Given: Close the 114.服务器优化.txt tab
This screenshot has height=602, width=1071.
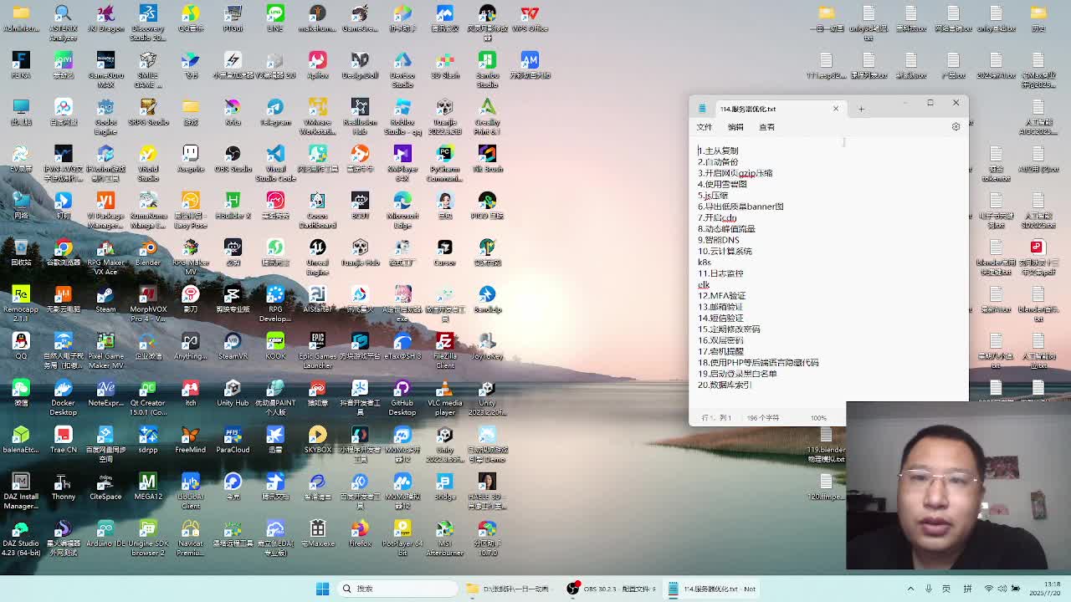Looking at the screenshot, I should (x=835, y=109).
